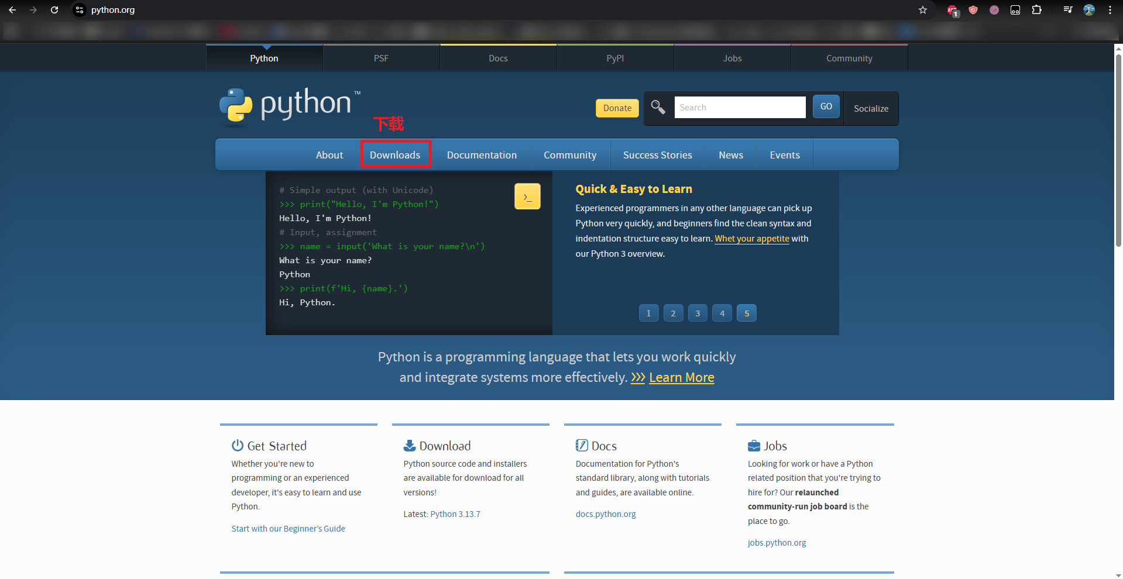Screen dimensions: 1123x579
Task: Show slide 4 in the code carousel
Action: pos(722,313)
